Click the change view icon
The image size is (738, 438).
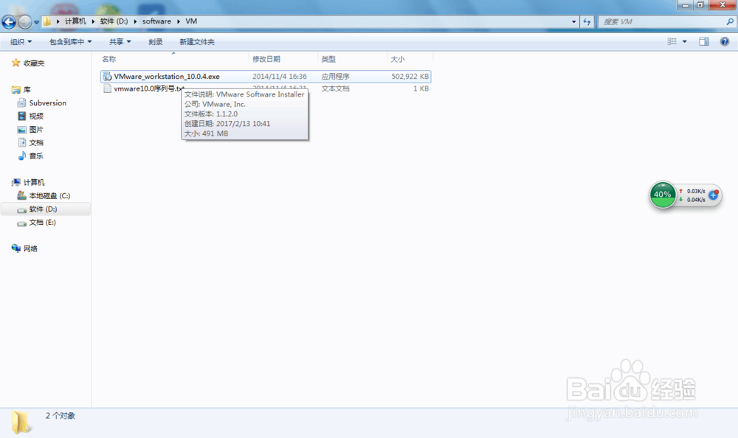pyautogui.click(x=672, y=41)
